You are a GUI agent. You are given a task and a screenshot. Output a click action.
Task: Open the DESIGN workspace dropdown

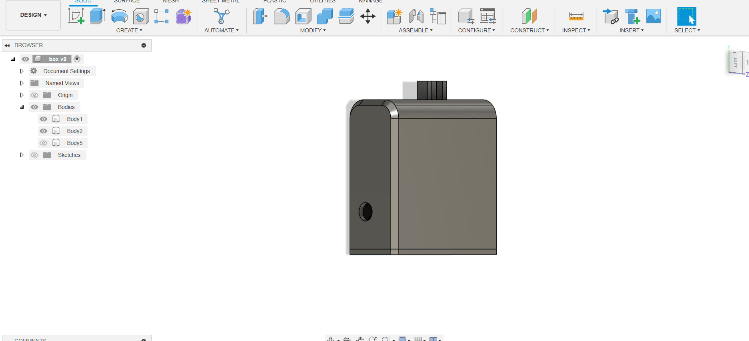(x=33, y=15)
